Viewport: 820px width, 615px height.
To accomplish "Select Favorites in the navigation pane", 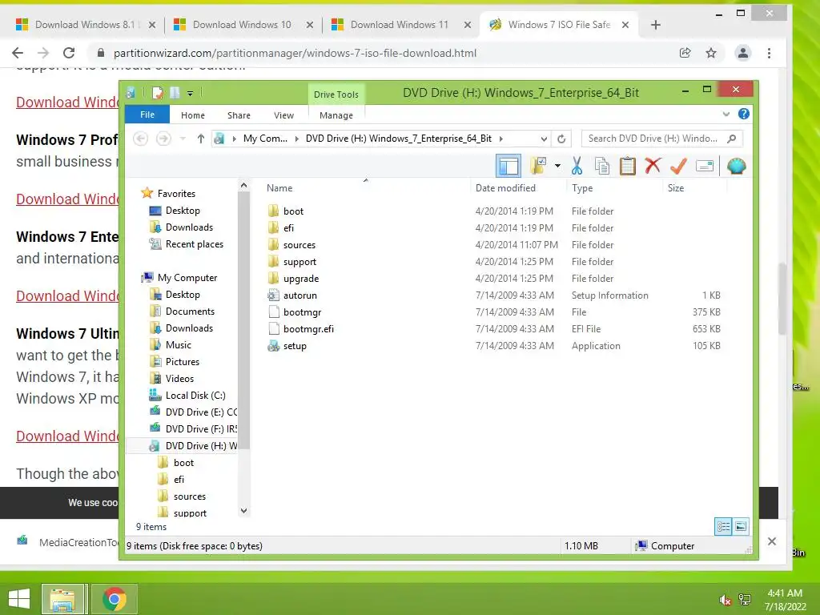I will pyautogui.click(x=175, y=194).
